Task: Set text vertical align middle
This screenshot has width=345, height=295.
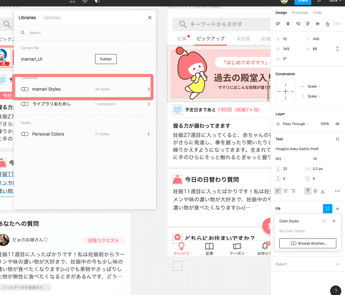Action: pos(315,191)
